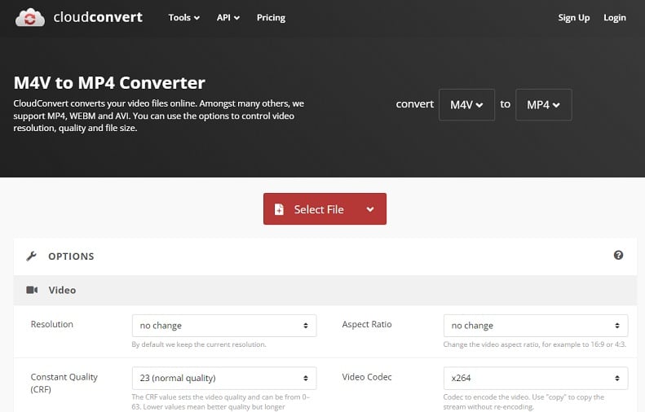Open the Aspect Ratio dropdown
Viewport: 645px width, 412px height.
(x=536, y=326)
